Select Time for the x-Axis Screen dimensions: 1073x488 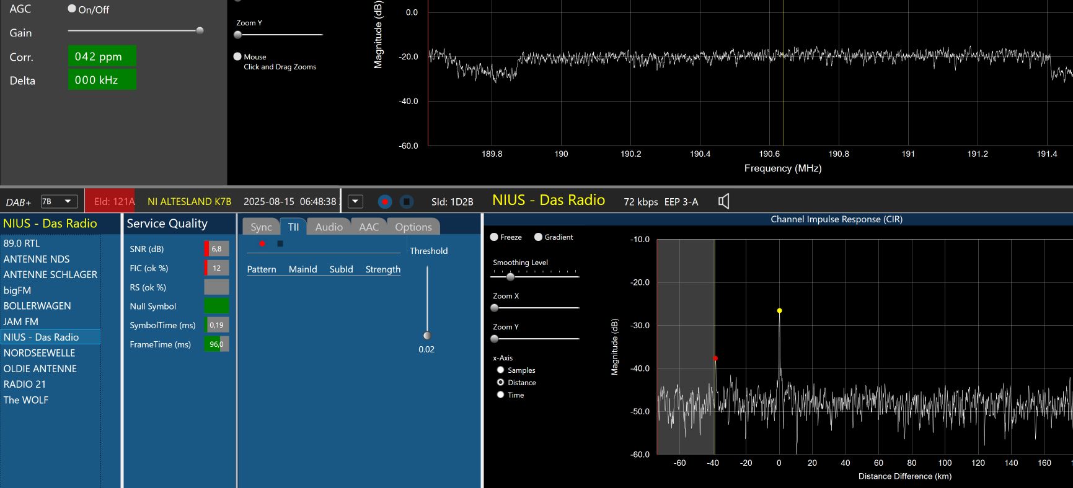[x=500, y=395]
